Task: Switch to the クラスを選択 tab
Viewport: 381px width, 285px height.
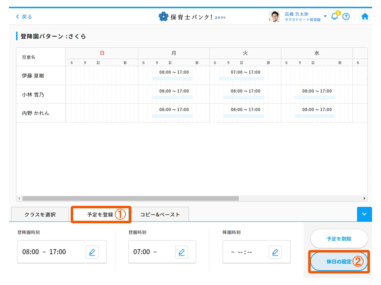Action: click(x=40, y=214)
